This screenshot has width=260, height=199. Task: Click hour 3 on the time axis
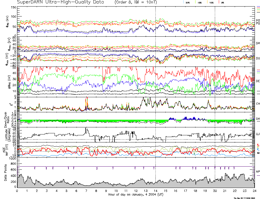pyautogui.click(x=47, y=191)
